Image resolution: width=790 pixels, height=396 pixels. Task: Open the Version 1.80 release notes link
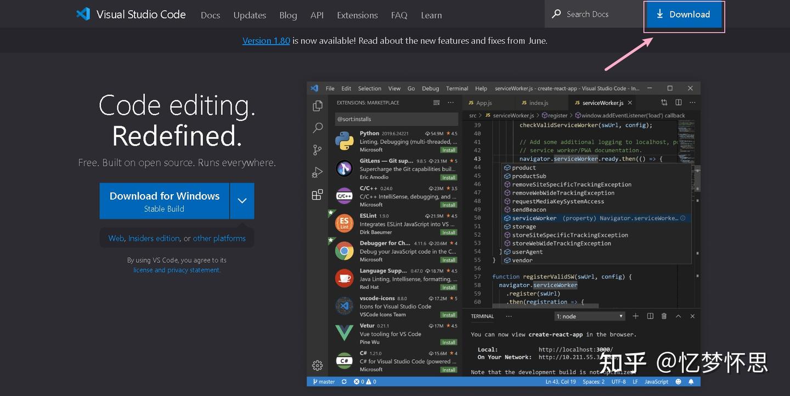(x=266, y=40)
